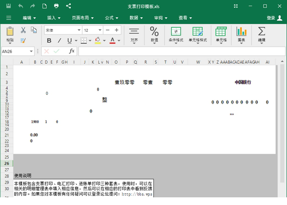Expand the paste (粘贴) options arrow
The image size is (287, 205).
10,44
